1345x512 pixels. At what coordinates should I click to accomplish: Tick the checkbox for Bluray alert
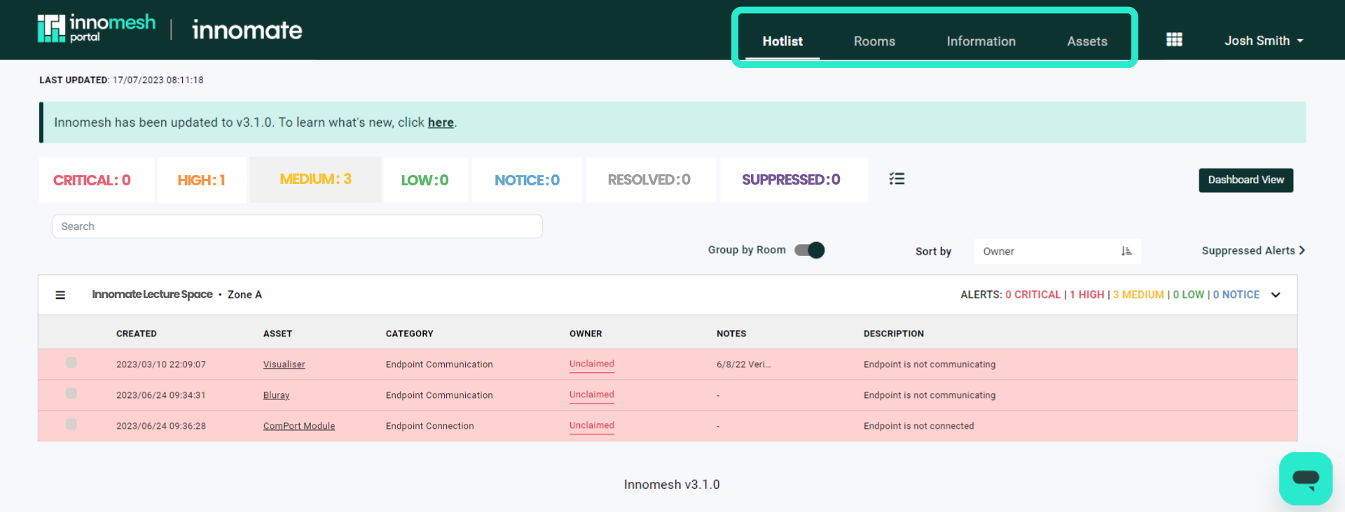coord(71,393)
